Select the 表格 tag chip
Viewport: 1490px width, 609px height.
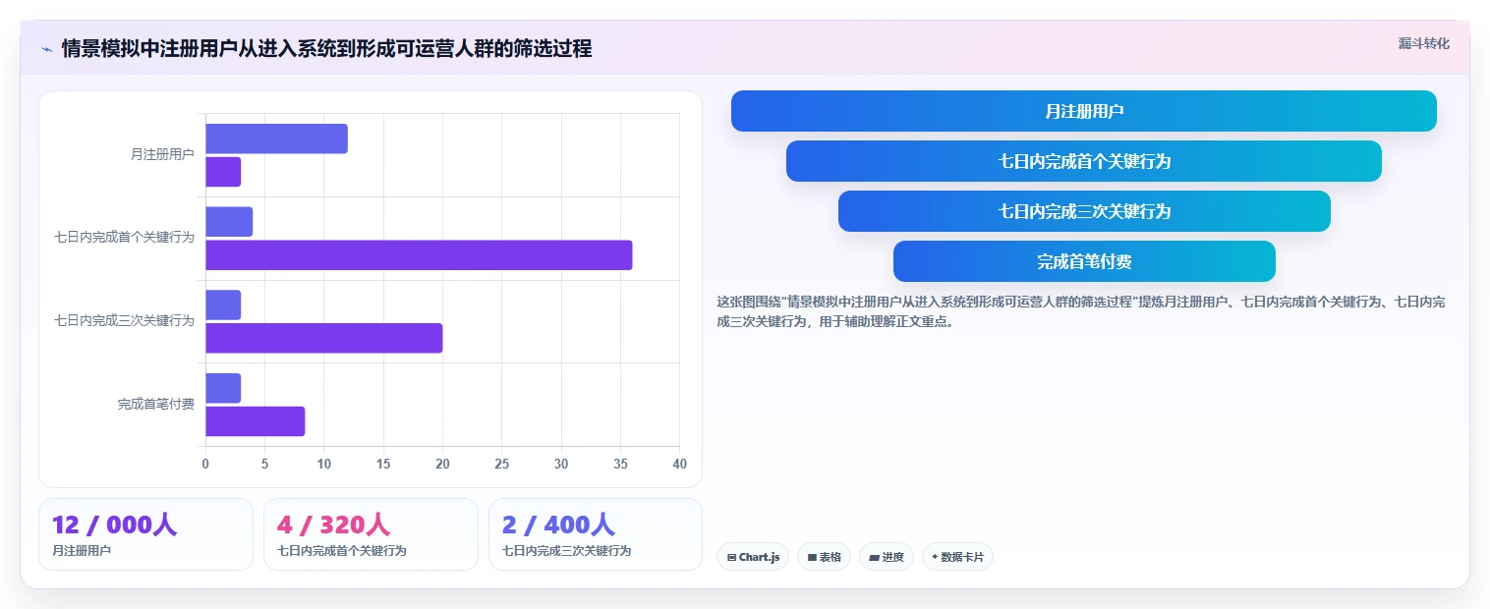(824, 557)
